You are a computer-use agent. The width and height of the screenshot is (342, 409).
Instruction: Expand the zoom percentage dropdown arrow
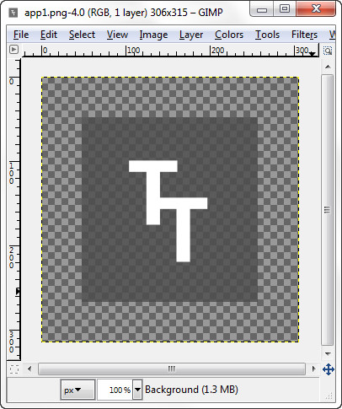[137, 390]
